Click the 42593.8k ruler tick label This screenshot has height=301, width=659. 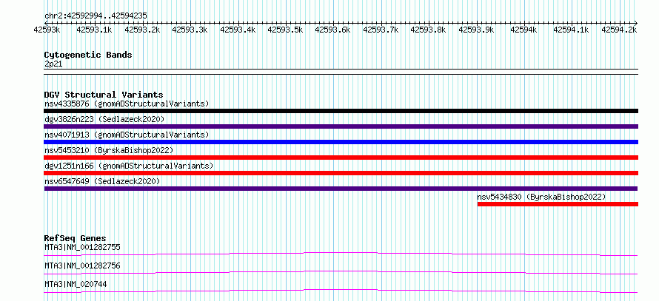pos(428,30)
